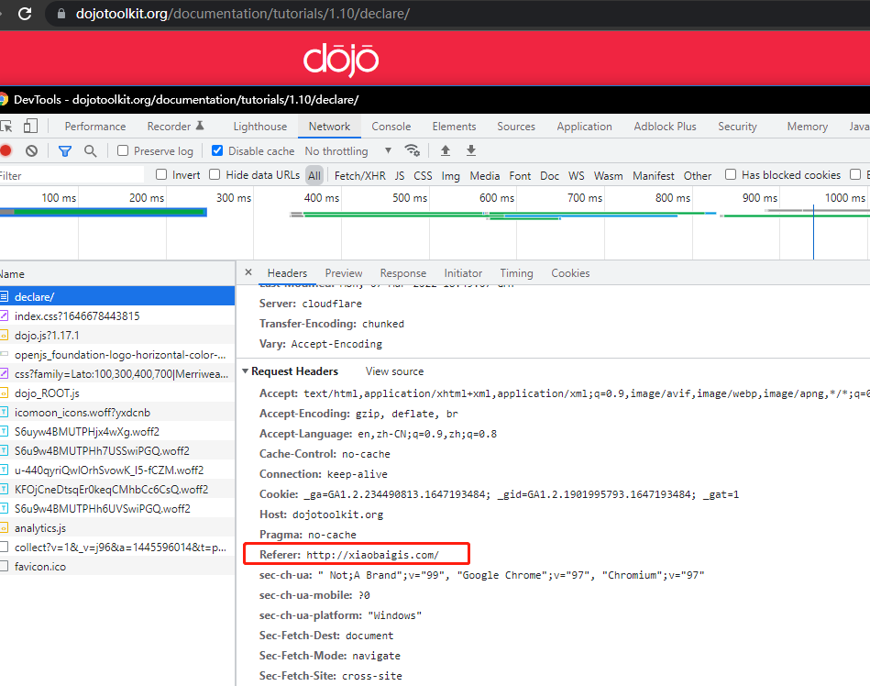870x686 pixels.
Task: Filter requests by All types
Action: click(314, 176)
